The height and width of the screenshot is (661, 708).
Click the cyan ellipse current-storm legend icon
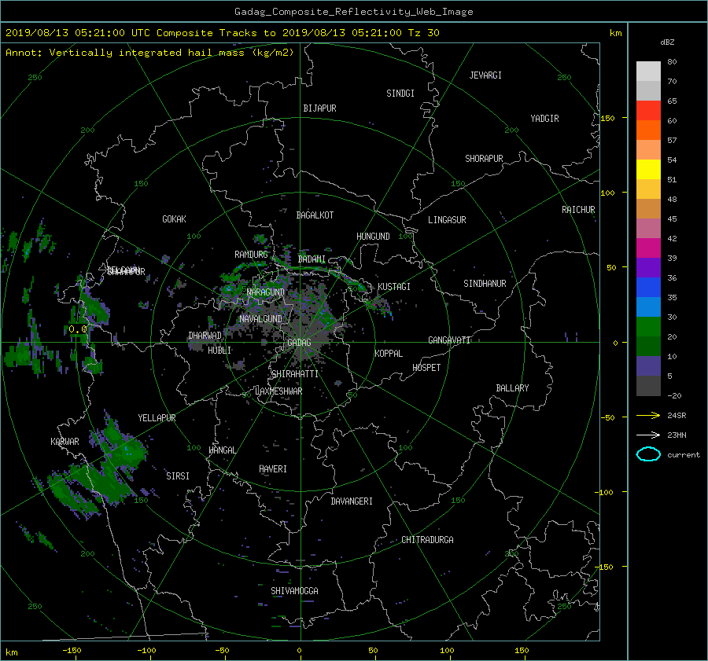648,454
